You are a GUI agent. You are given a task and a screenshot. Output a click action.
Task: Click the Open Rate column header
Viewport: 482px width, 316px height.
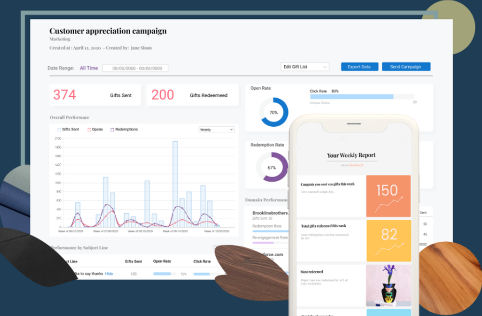[162, 262]
